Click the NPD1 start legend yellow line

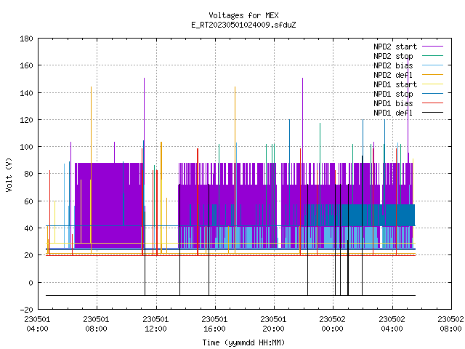pos(432,84)
